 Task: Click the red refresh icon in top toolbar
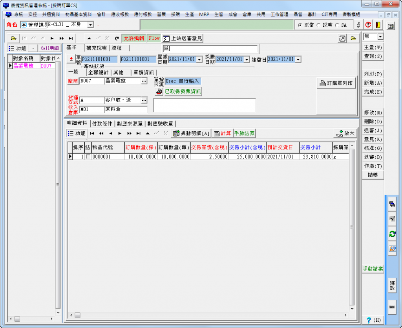[x=368, y=25]
